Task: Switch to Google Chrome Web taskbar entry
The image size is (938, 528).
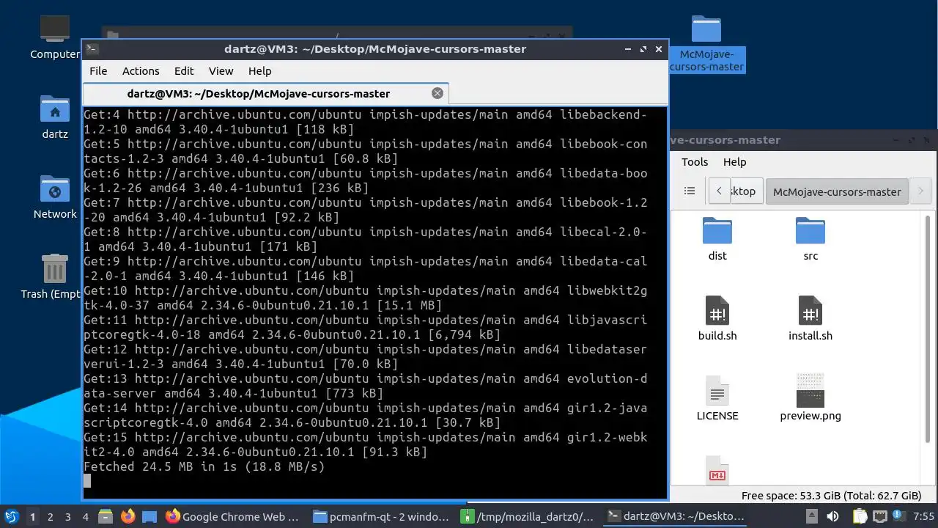Action: (x=234, y=516)
